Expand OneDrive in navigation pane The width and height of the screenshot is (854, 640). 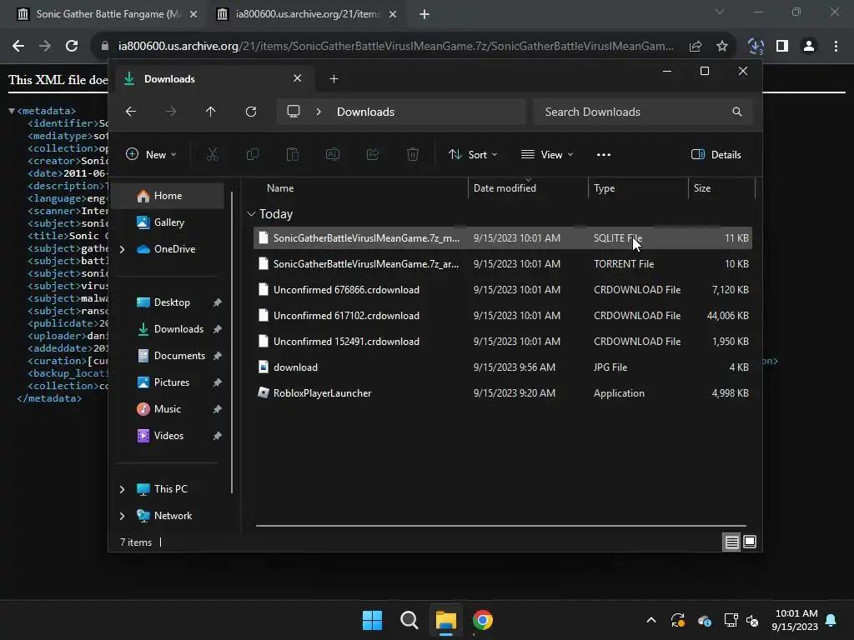122,249
